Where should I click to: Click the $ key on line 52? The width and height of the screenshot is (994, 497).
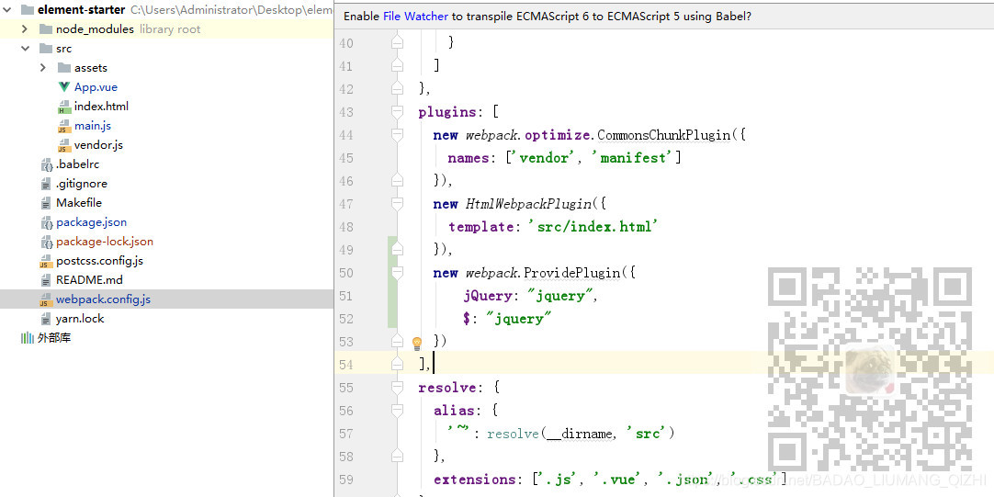pyautogui.click(x=467, y=319)
